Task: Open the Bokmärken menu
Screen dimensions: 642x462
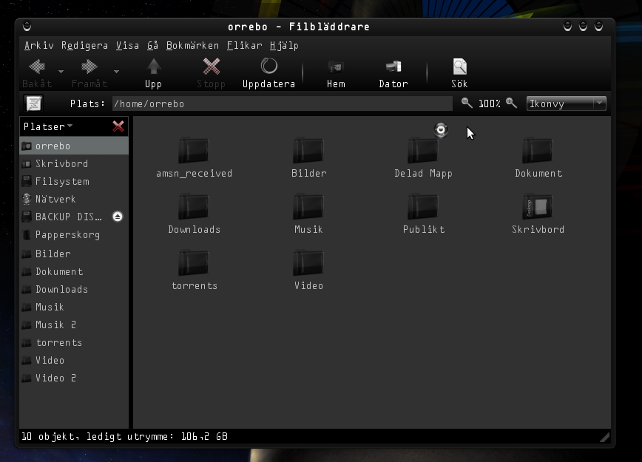Action: click(192, 45)
